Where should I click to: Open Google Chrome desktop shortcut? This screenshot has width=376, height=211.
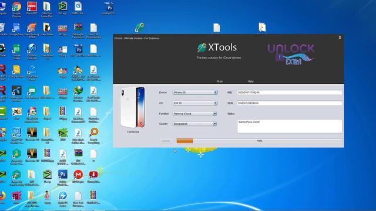[16, 9]
